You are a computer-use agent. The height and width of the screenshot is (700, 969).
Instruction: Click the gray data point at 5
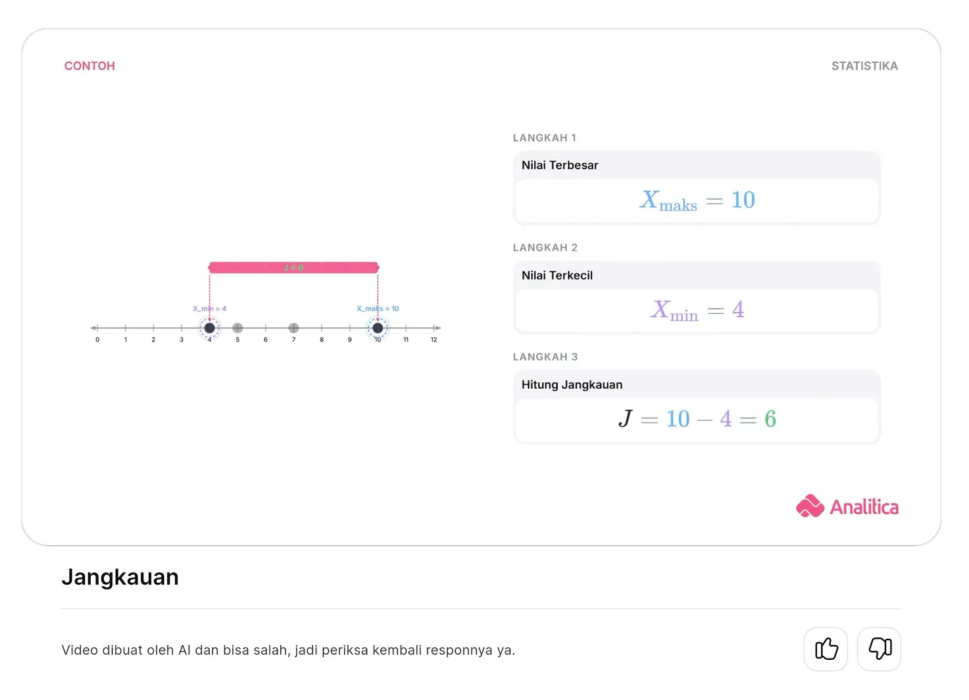[237, 328]
